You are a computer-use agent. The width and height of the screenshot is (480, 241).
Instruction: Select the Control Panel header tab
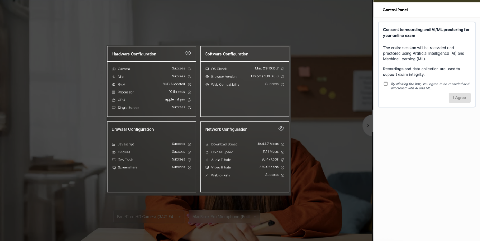click(x=395, y=10)
